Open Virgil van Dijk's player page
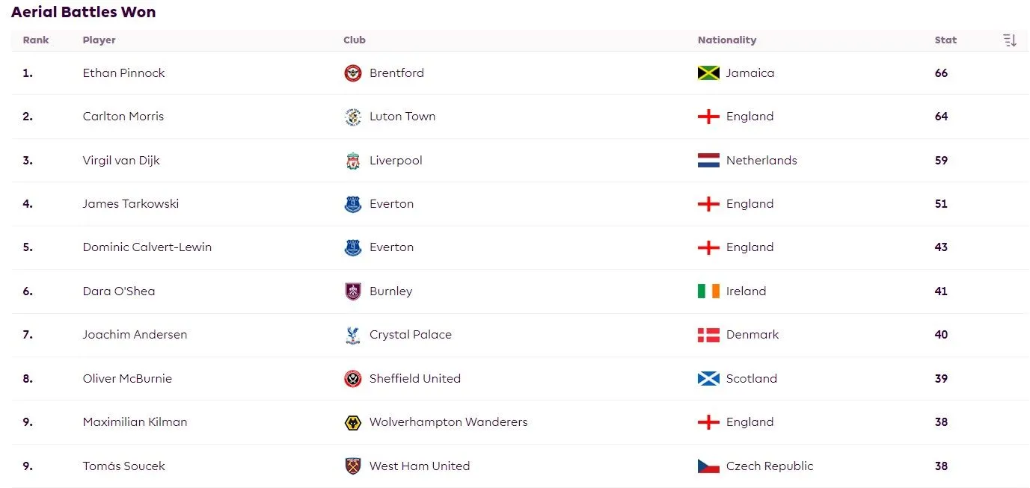Viewport: 1030px width, 488px height. coord(121,161)
